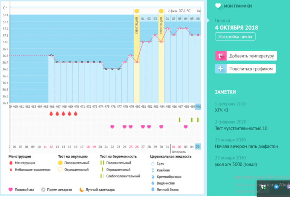This screenshot has width=290, height=197.
Task: Click the pink thermometer icon for adding temperature
Action: tap(220, 56)
